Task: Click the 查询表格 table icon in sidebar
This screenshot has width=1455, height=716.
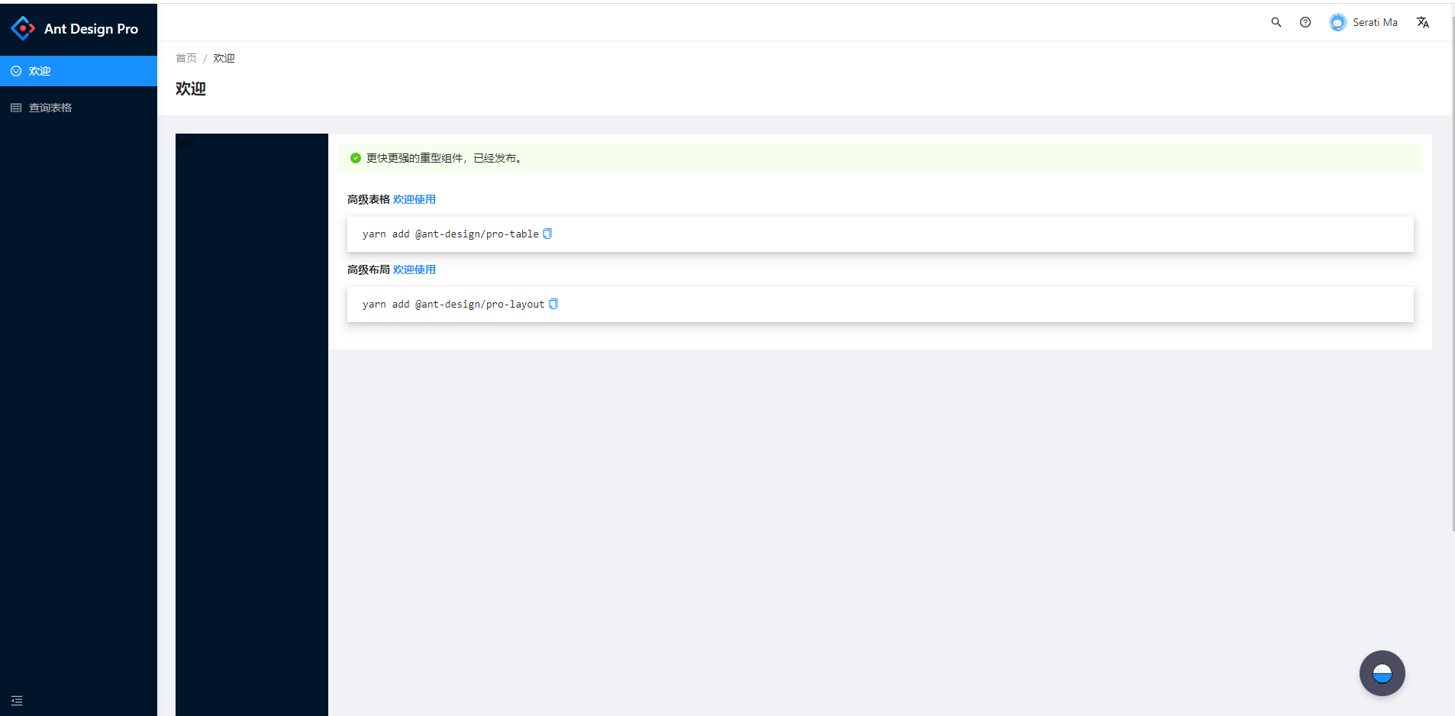Action: 16,107
